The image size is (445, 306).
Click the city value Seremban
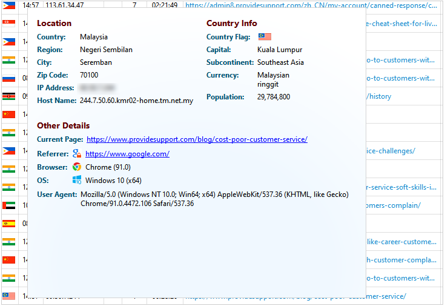pyautogui.click(x=96, y=62)
